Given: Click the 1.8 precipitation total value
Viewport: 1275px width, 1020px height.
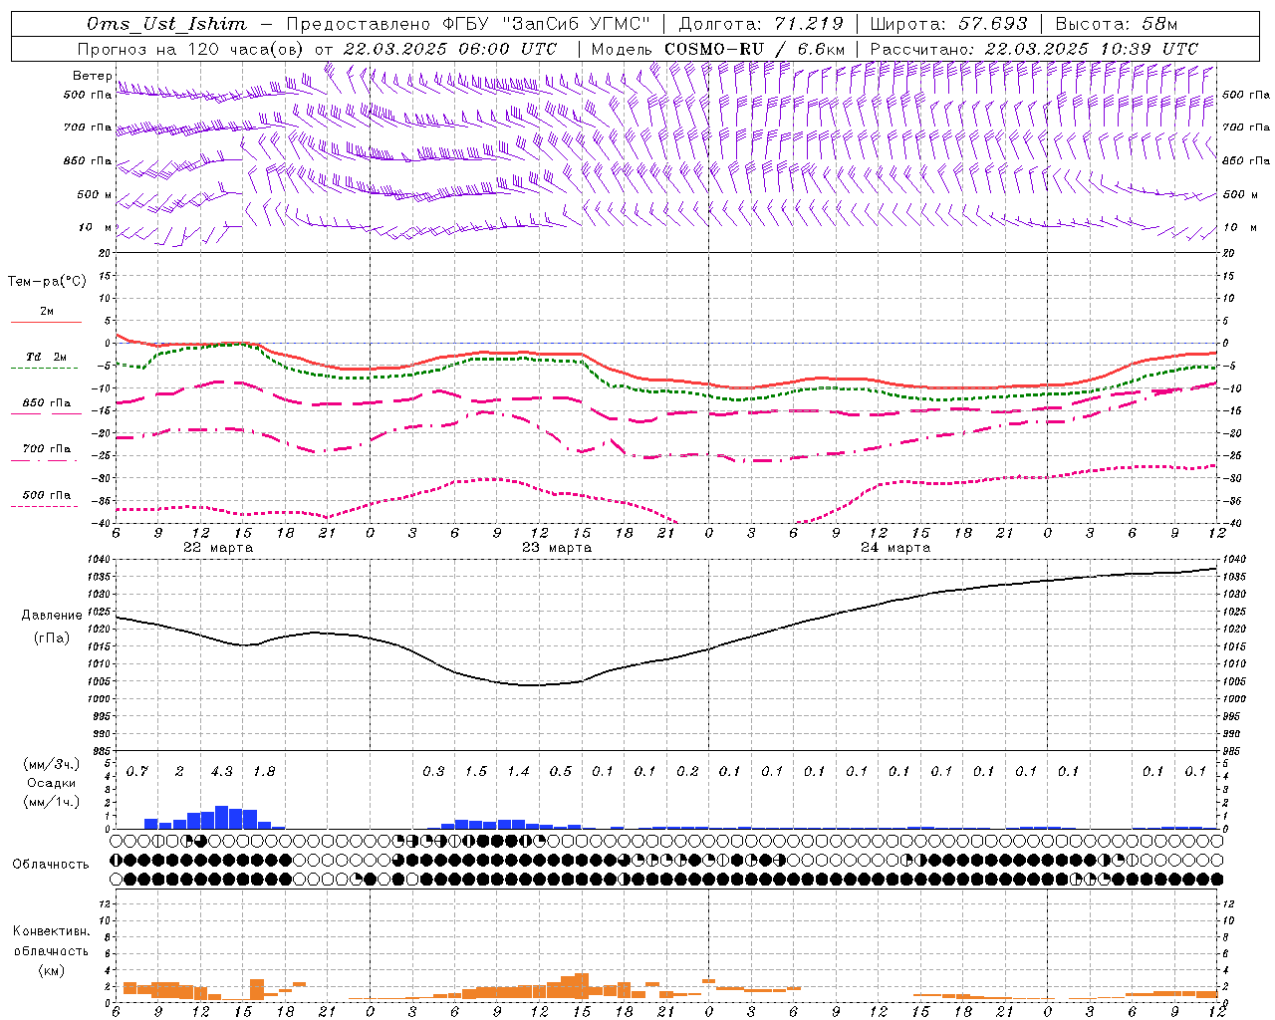Looking at the screenshot, I should click(264, 772).
